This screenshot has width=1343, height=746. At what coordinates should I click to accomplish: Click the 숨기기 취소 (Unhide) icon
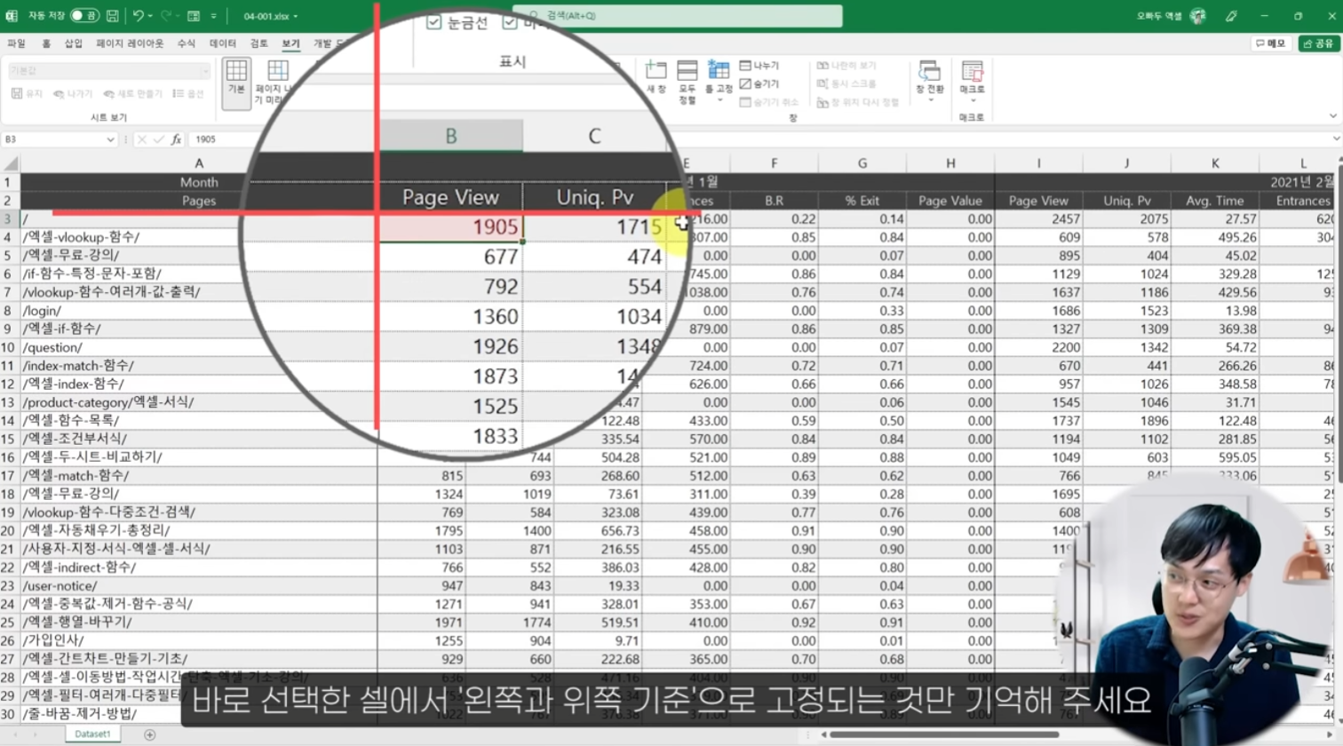click(x=745, y=102)
